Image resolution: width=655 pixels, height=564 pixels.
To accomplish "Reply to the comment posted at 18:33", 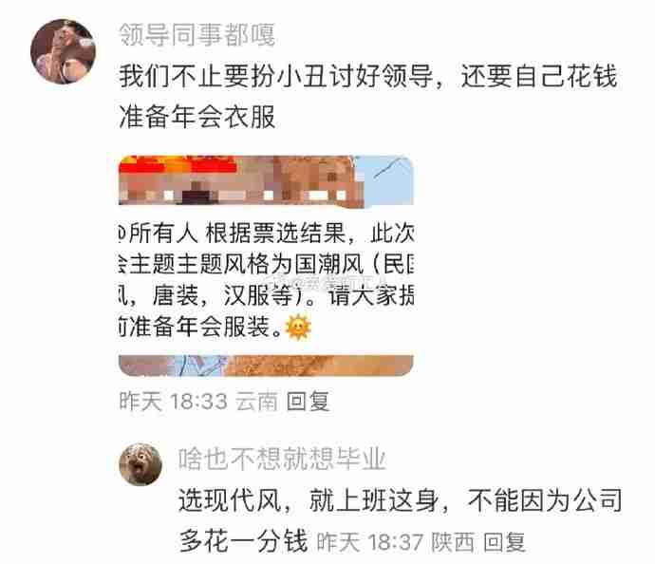I will (308, 402).
